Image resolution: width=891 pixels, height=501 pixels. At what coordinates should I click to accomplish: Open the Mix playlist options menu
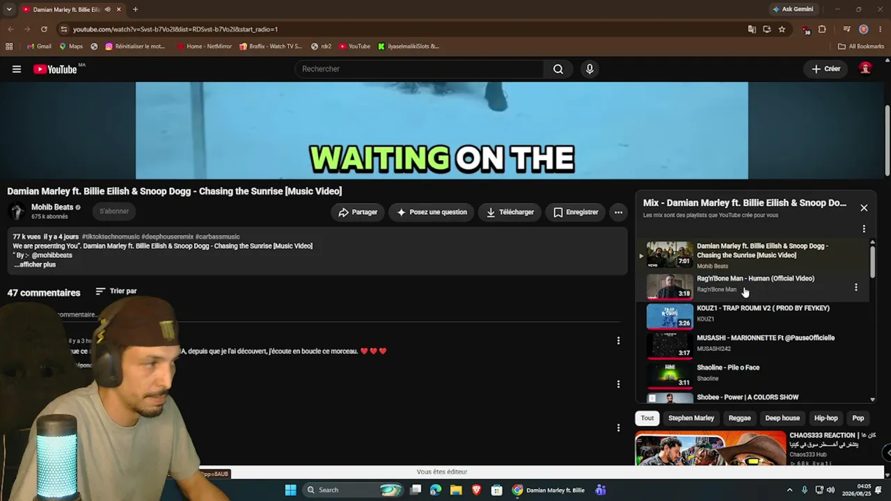coord(864,229)
